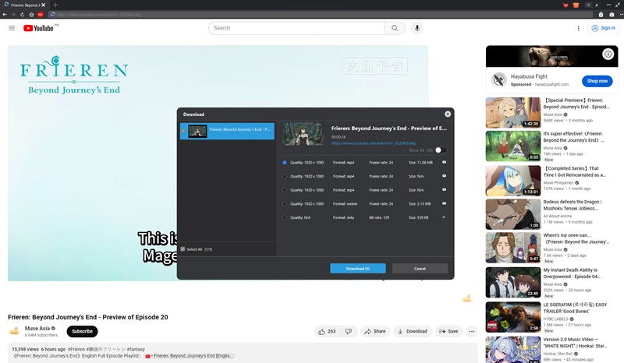Screen dimensions: 624x363
Task: Click the padlock icon in the toolbar
Action: (601, 14)
